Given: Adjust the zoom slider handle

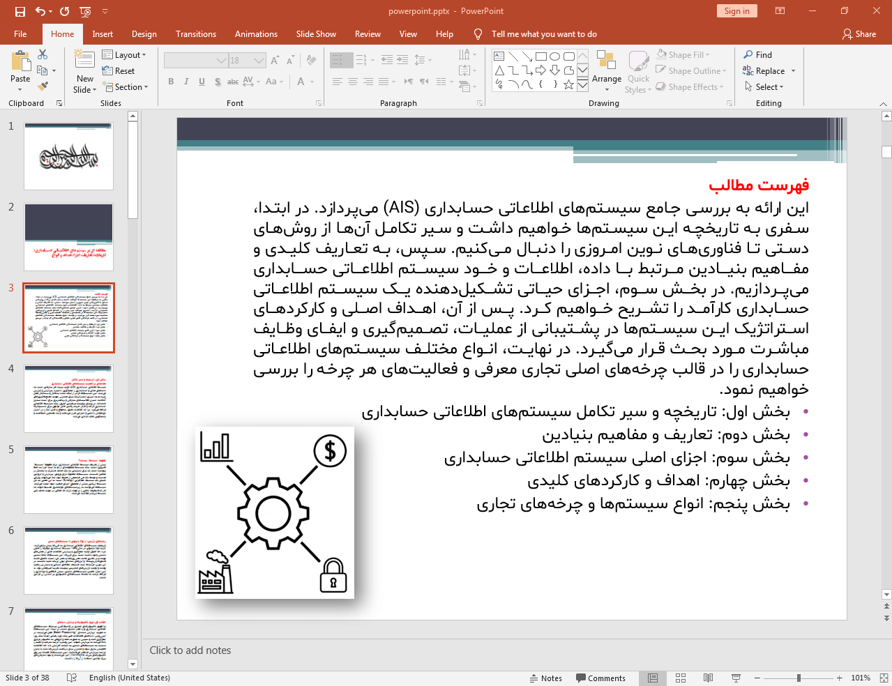Looking at the screenshot, I should (799, 678).
